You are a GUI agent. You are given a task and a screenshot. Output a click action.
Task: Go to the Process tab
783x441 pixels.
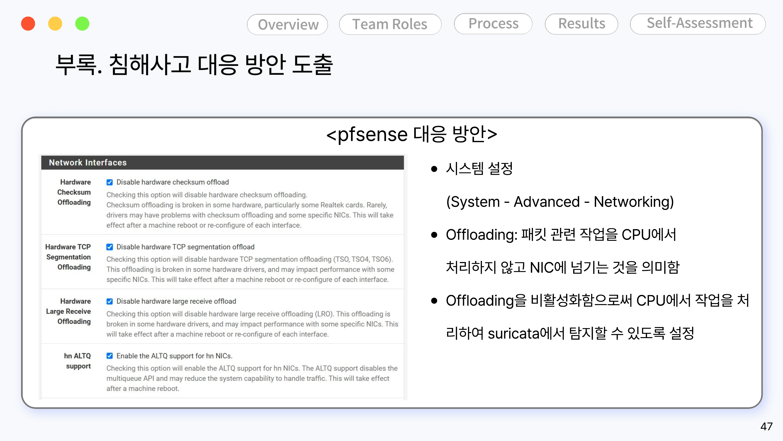point(493,24)
